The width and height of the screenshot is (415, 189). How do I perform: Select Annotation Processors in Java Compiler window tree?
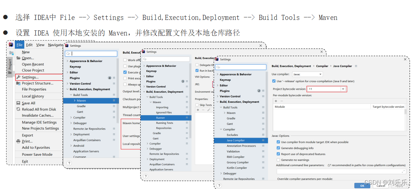click(241, 146)
